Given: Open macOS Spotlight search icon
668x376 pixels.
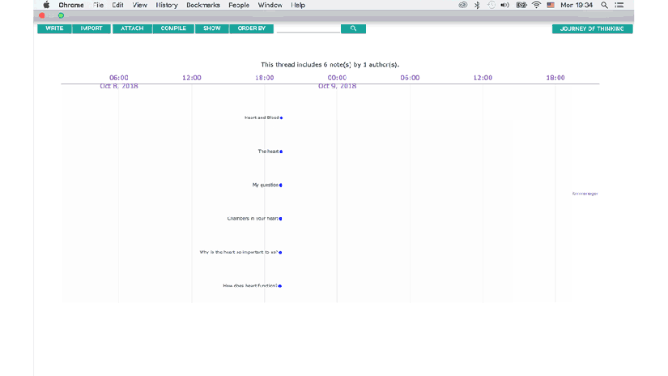Looking at the screenshot, I should [604, 5].
